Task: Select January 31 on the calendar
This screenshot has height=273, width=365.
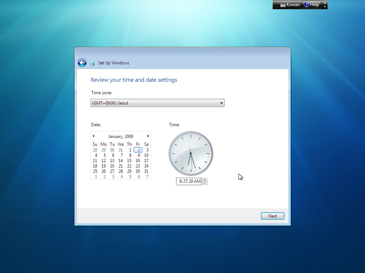Action: coord(146,171)
